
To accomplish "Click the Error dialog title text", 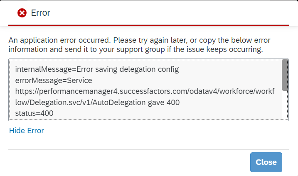I will 40,13.
